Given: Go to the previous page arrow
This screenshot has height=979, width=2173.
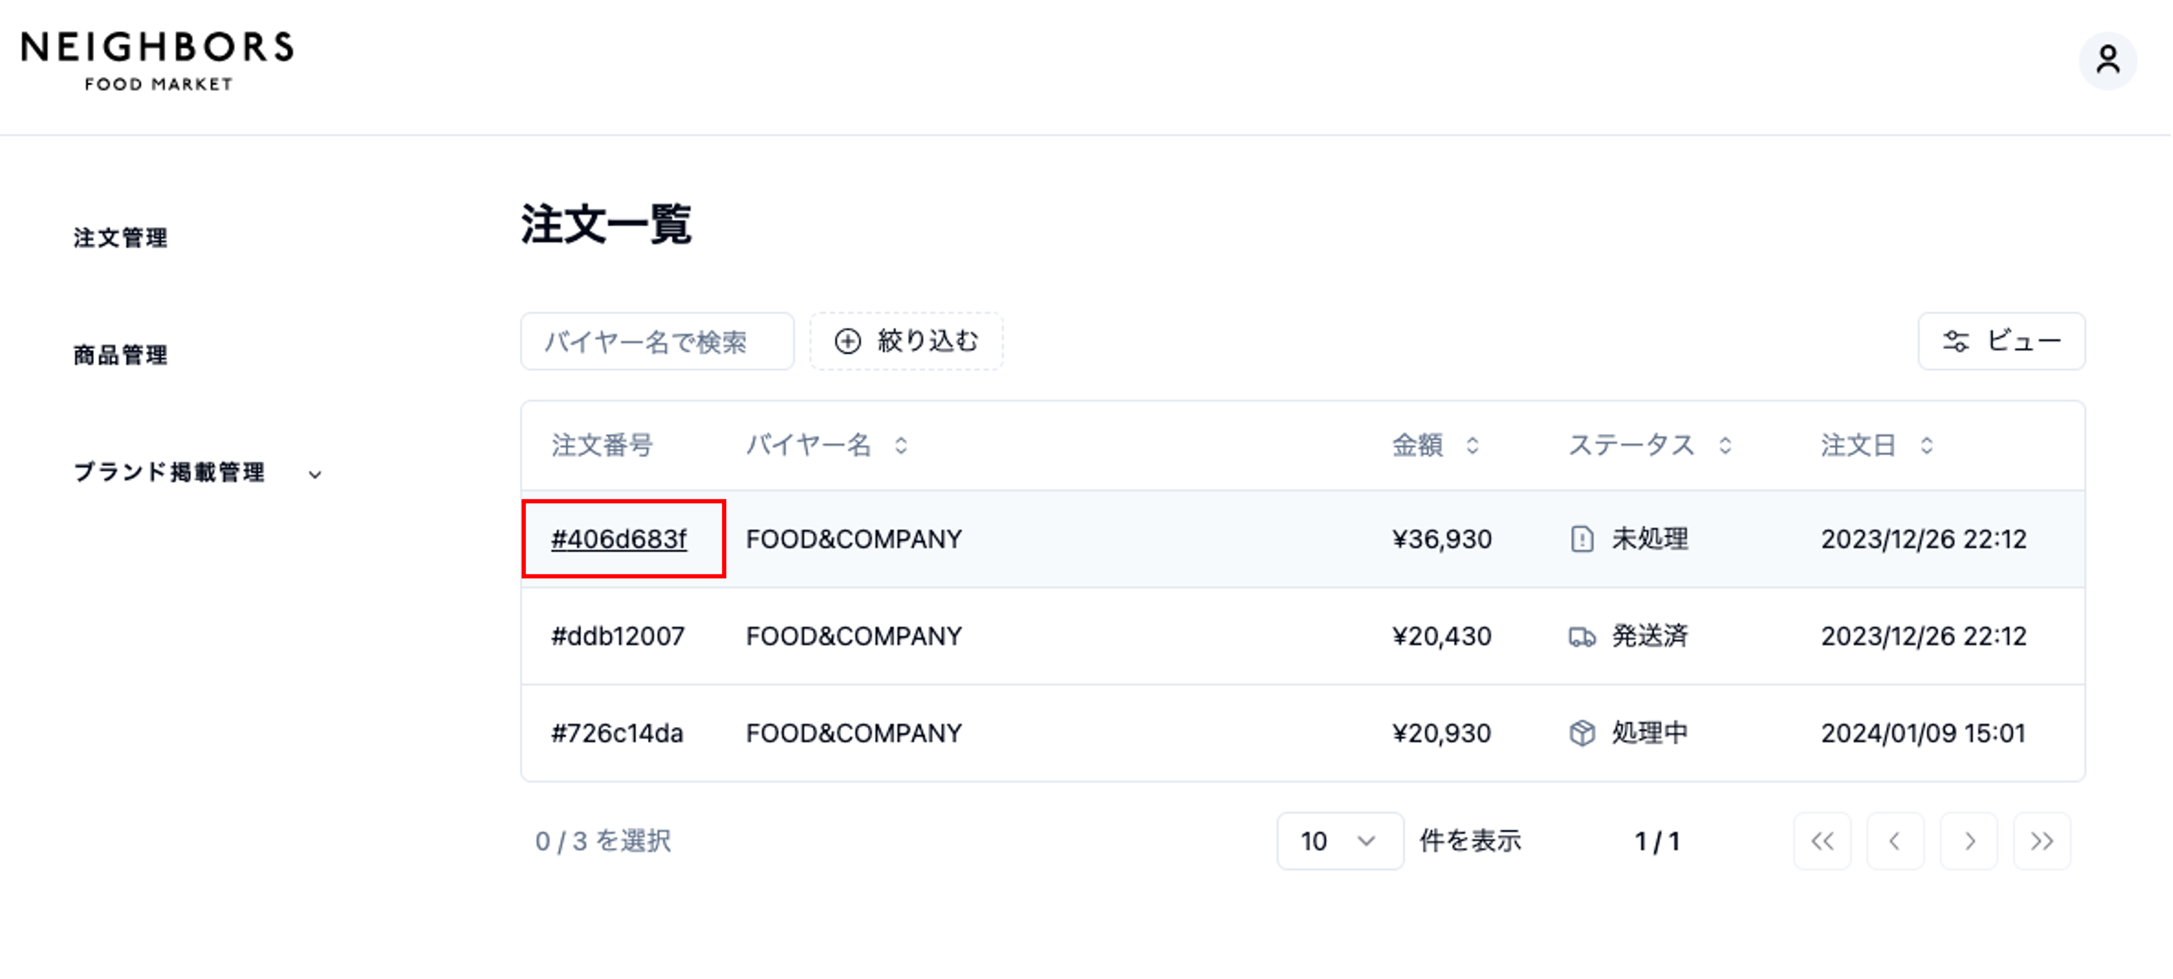Looking at the screenshot, I should [1896, 841].
